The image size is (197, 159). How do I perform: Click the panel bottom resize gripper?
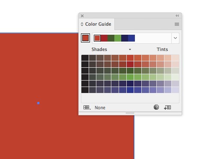click(x=130, y=113)
